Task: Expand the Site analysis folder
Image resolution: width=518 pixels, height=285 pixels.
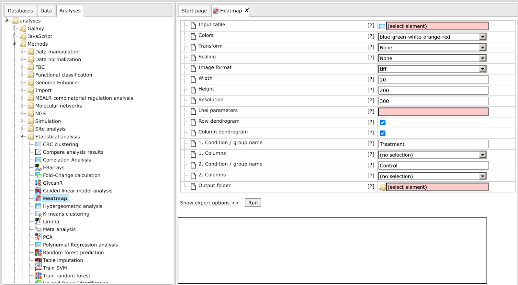Action: point(23,129)
